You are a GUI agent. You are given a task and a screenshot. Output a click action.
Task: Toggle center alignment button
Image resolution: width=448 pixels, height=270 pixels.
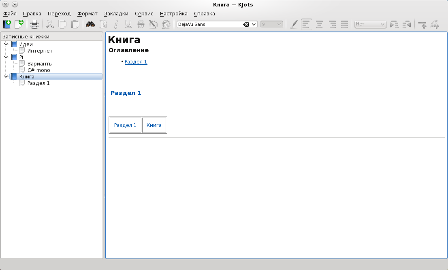[x=320, y=24]
